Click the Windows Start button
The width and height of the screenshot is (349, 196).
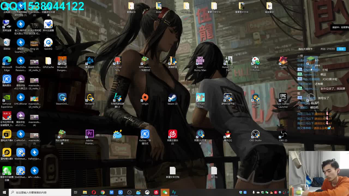pyautogui.click(x=4, y=192)
